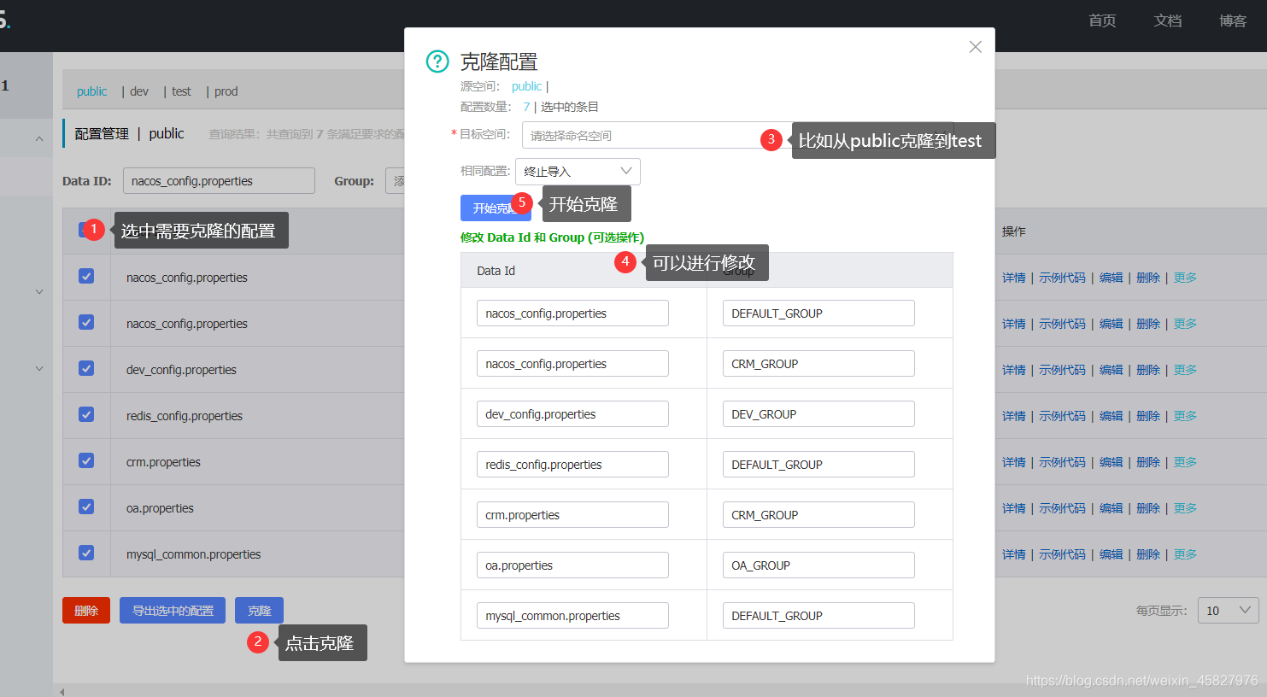1267x697 pixels.
Task: Open 首页 in the top navigation
Action: [1102, 20]
